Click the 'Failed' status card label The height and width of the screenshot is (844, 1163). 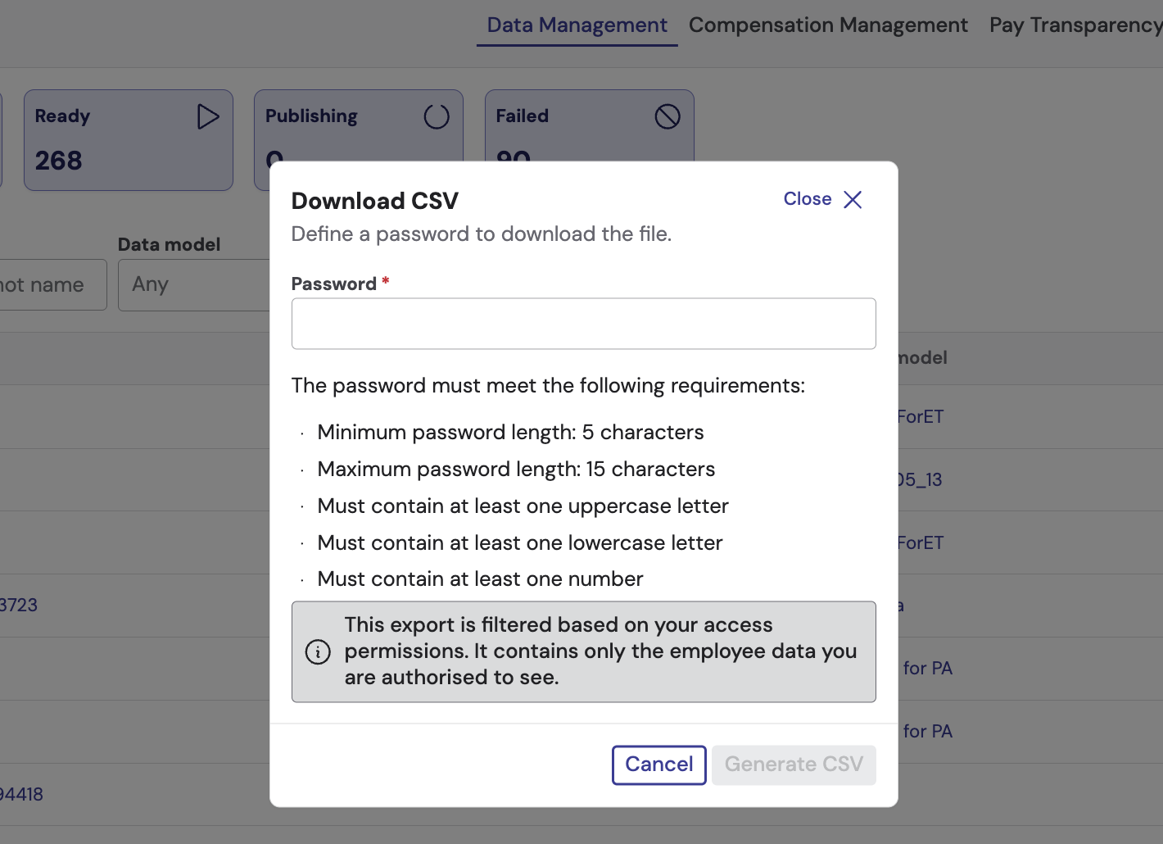pyautogui.click(x=522, y=116)
